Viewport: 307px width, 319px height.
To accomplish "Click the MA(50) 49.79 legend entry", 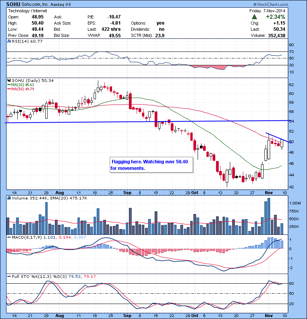I will [x=20, y=89].
